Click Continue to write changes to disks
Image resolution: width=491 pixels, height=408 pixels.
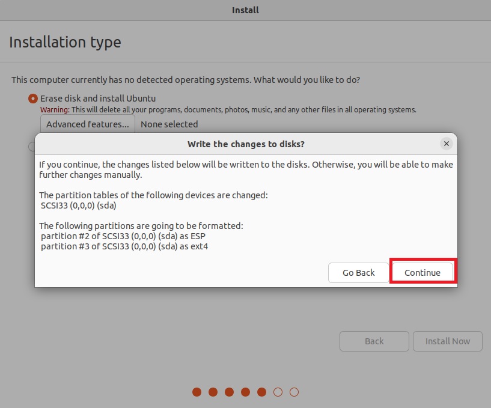[422, 272]
